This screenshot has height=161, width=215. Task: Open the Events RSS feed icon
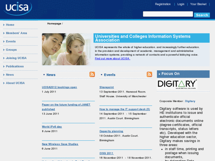pos(149,74)
